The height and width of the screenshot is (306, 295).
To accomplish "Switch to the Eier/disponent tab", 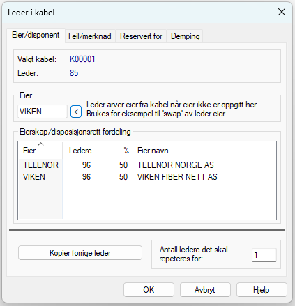I will point(36,35).
